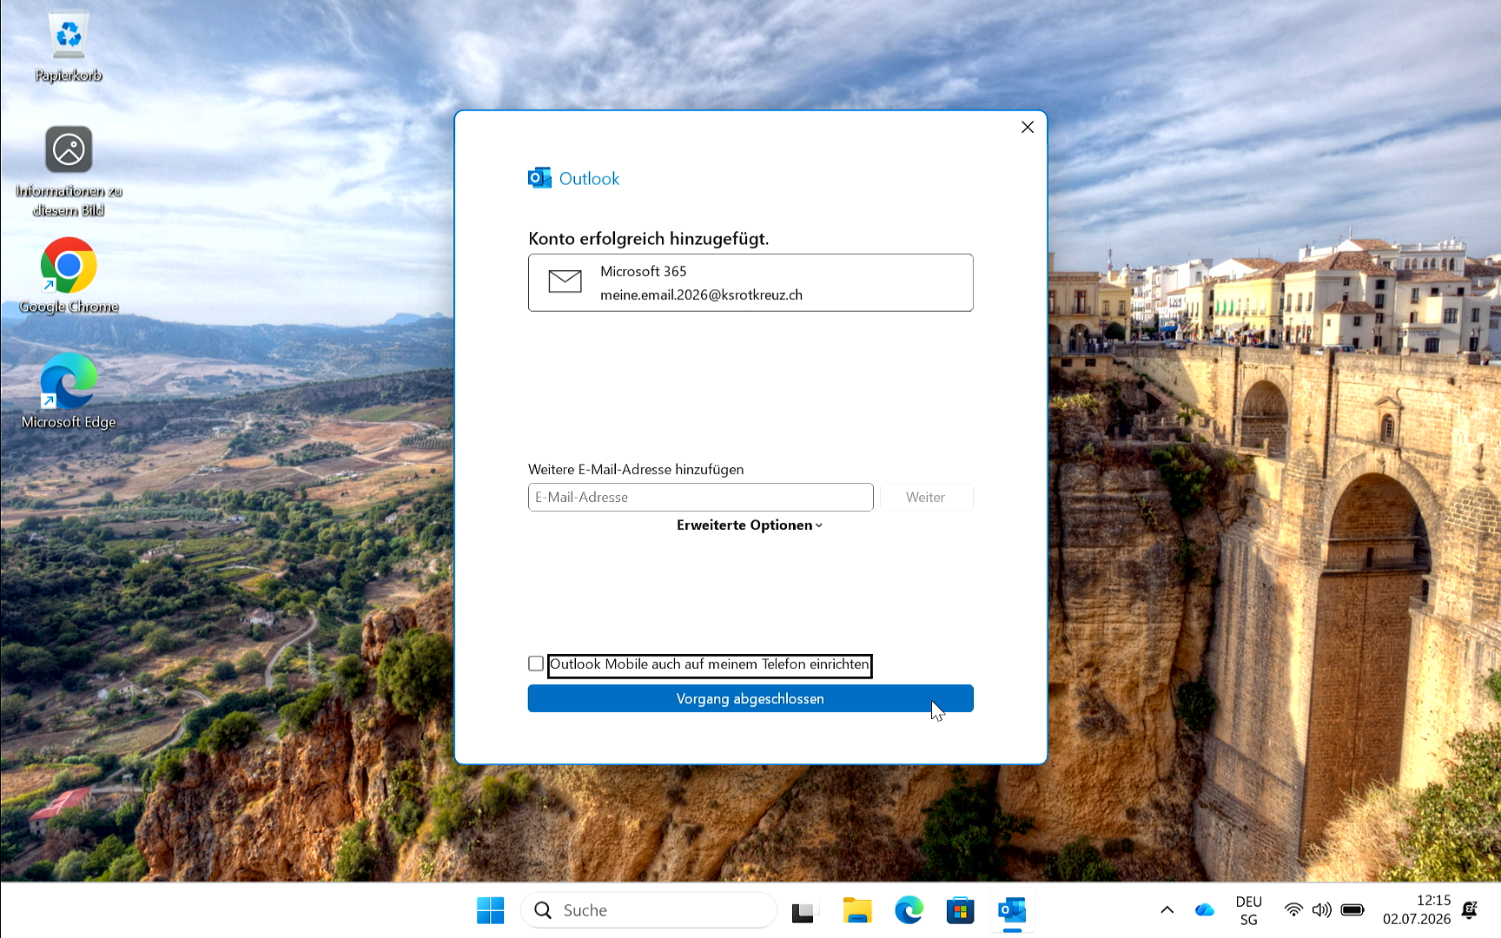Select the meine.email.2026@ksrotkreuz.ch account box
1501x938 pixels.
tap(750, 283)
